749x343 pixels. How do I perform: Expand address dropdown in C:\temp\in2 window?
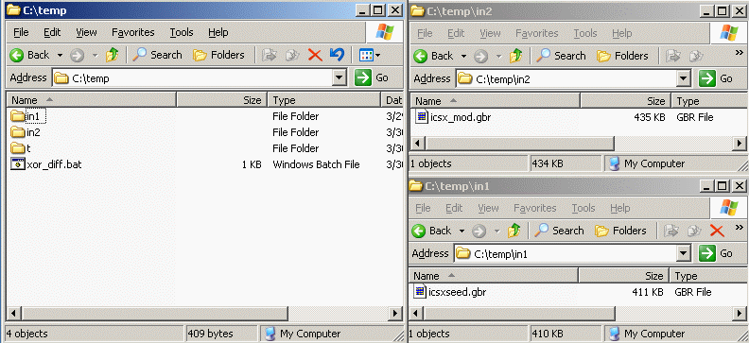pos(684,78)
